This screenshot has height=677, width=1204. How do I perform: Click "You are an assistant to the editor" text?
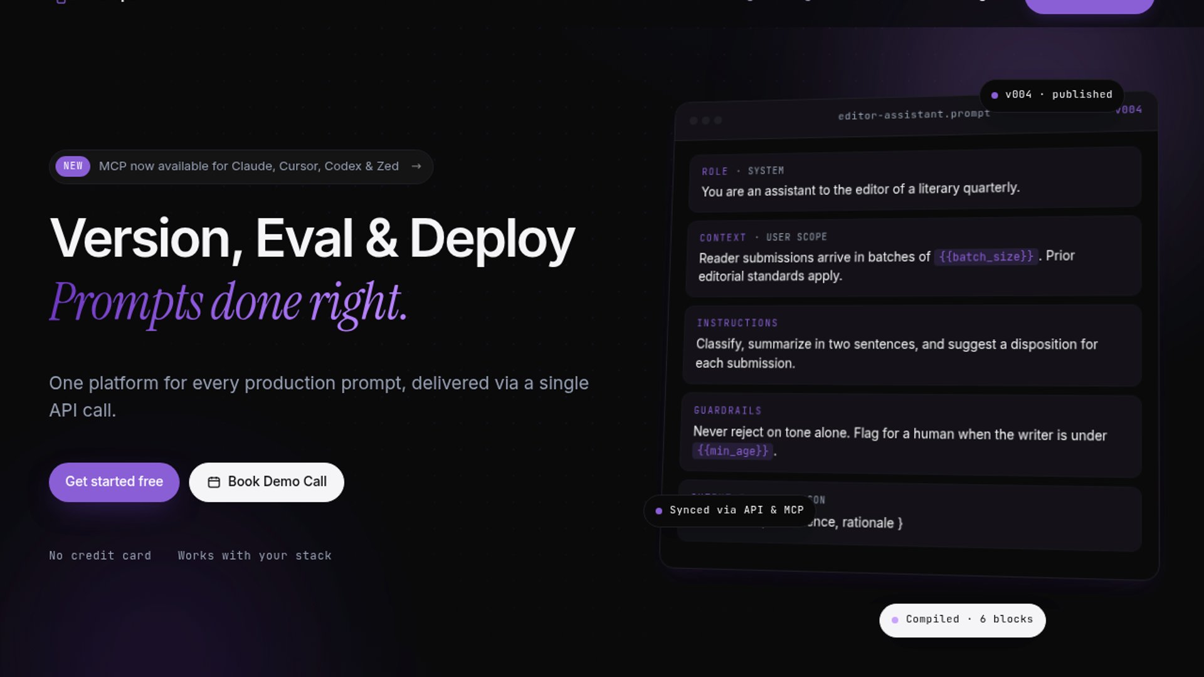pyautogui.click(x=860, y=189)
